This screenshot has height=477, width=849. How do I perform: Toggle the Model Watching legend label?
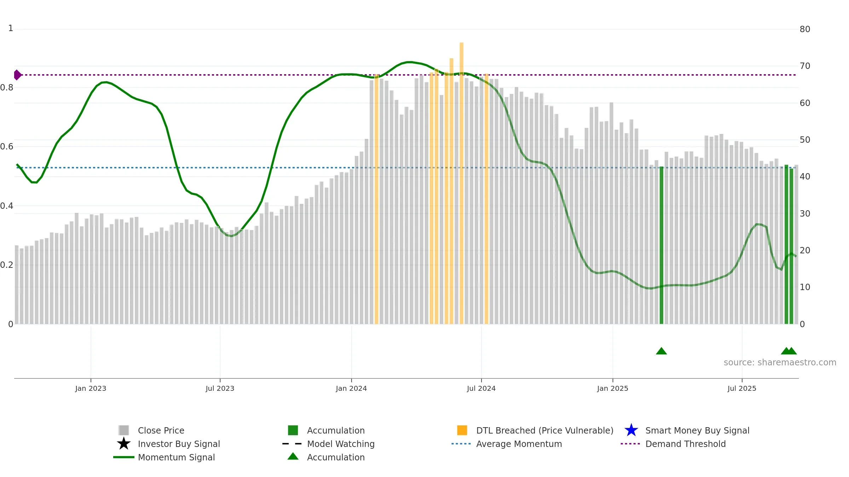pos(341,444)
